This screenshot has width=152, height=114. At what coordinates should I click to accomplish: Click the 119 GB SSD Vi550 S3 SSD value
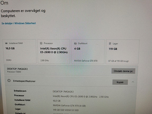tap(66, 110)
